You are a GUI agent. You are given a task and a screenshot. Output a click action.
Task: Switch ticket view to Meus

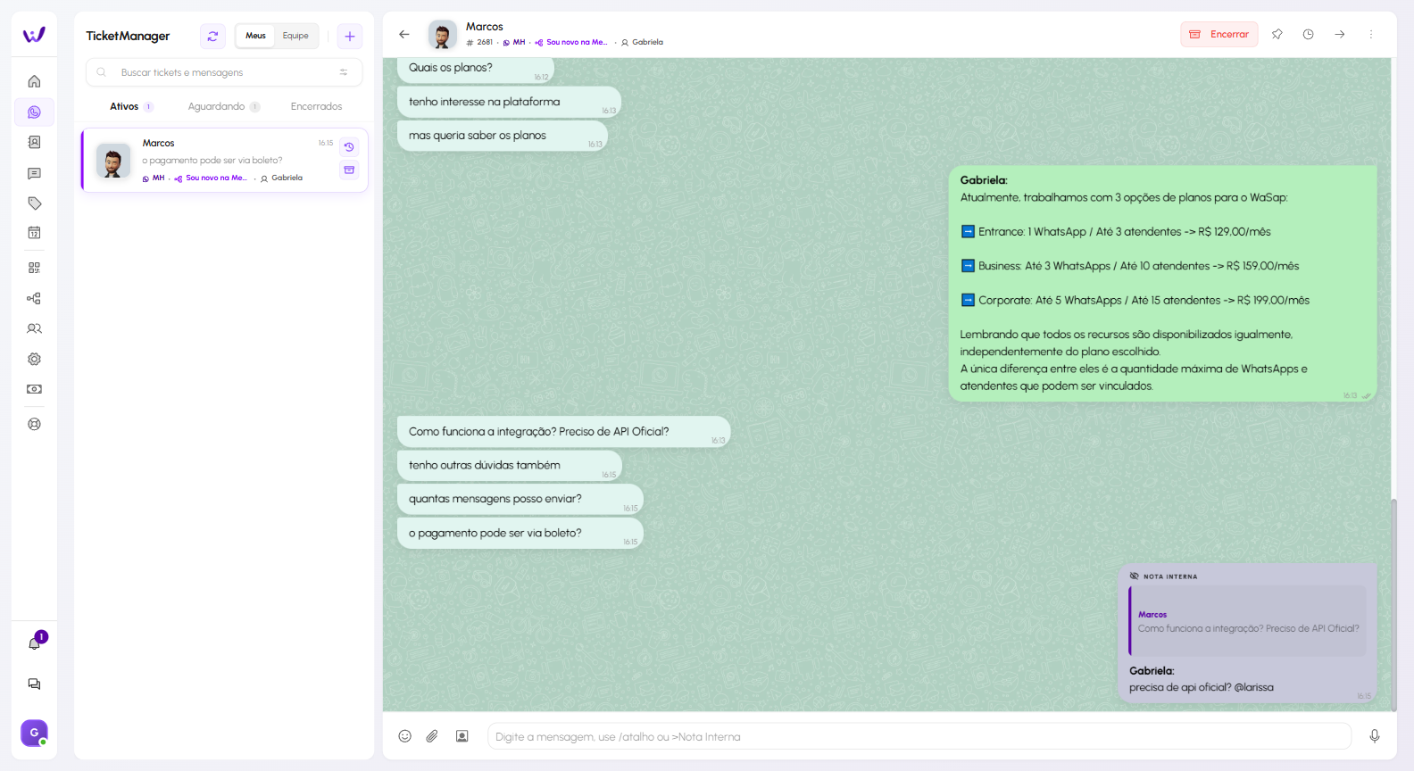pyautogui.click(x=255, y=36)
